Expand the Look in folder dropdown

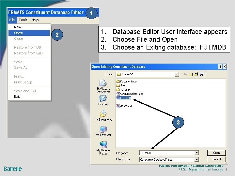pyautogui.click(x=177, y=74)
